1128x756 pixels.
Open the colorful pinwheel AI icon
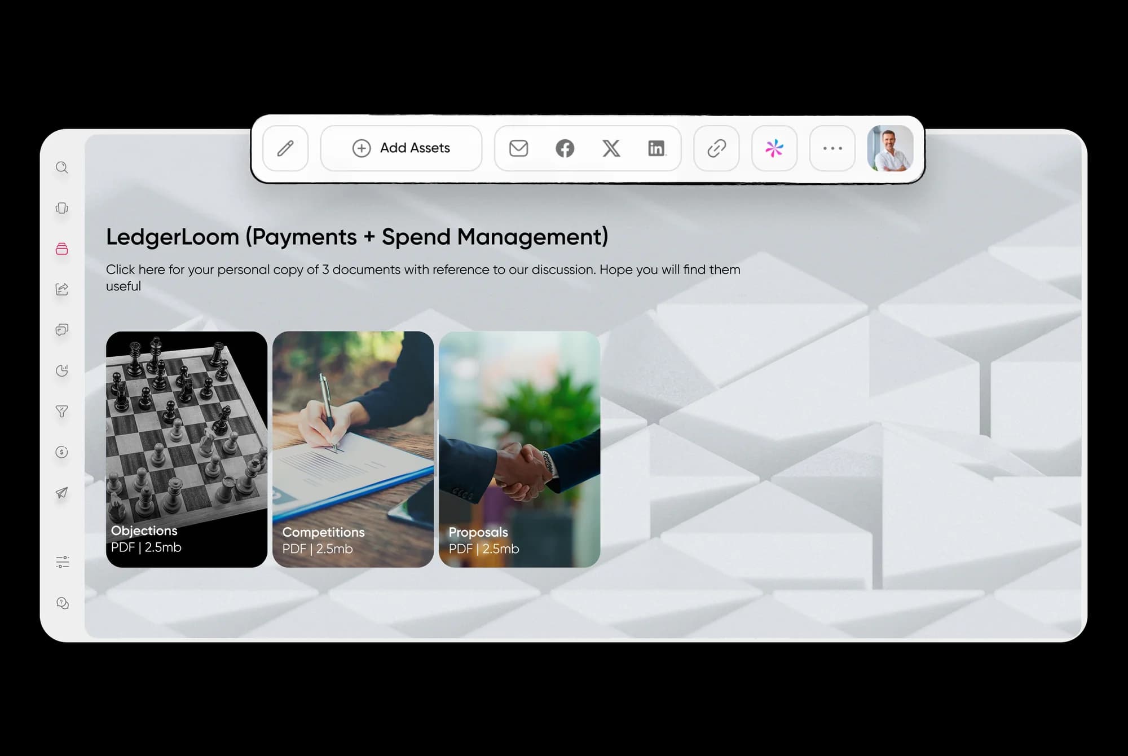[774, 148]
